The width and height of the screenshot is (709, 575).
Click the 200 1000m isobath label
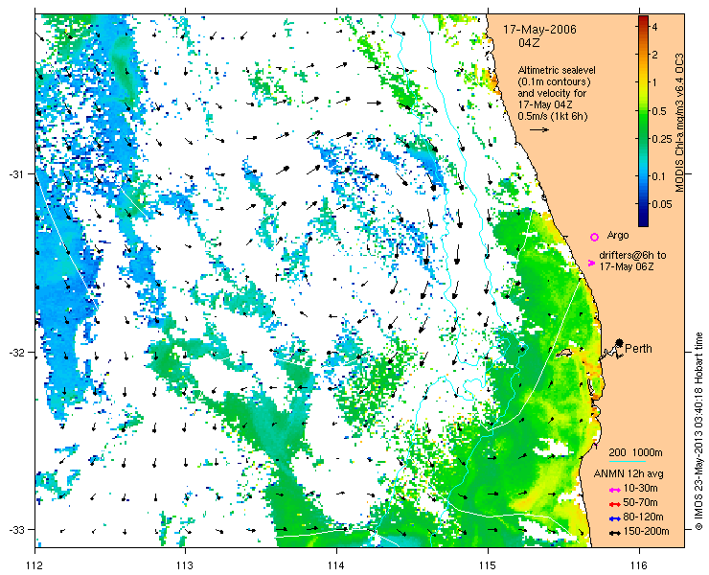click(635, 453)
